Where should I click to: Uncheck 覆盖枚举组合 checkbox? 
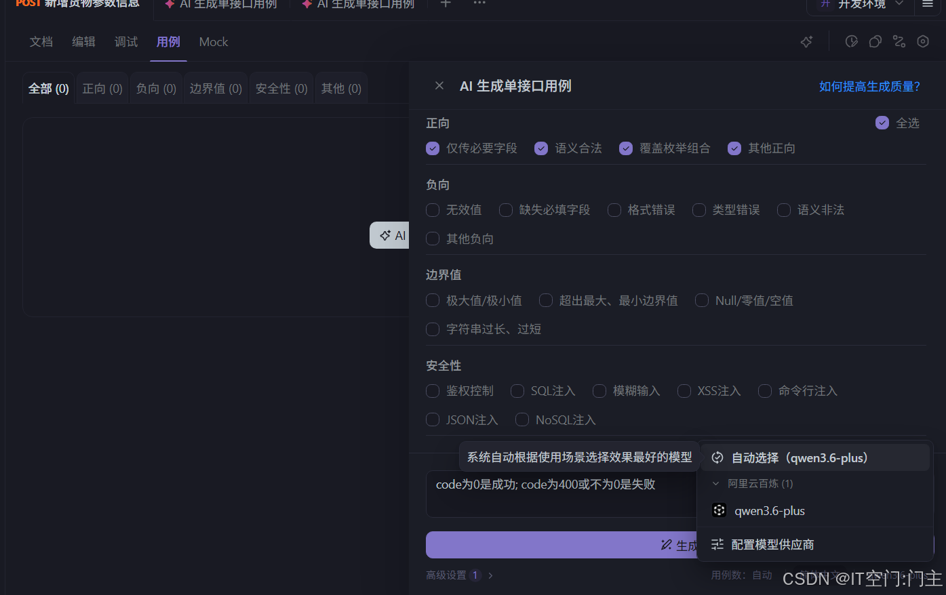[x=626, y=148]
